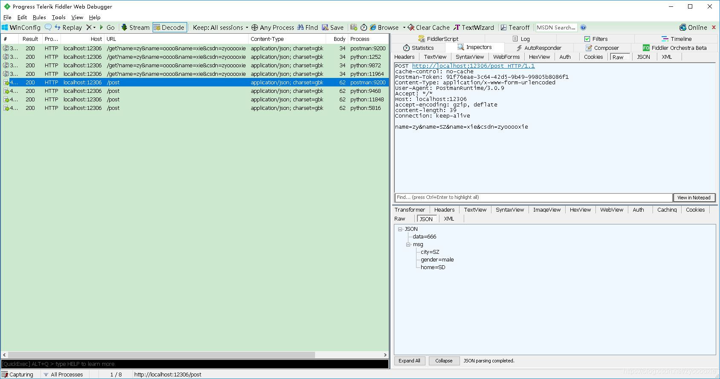Viewport: 720px width, 379px height.
Task: Click the MSDN Search field
Action: pos(556,27)
